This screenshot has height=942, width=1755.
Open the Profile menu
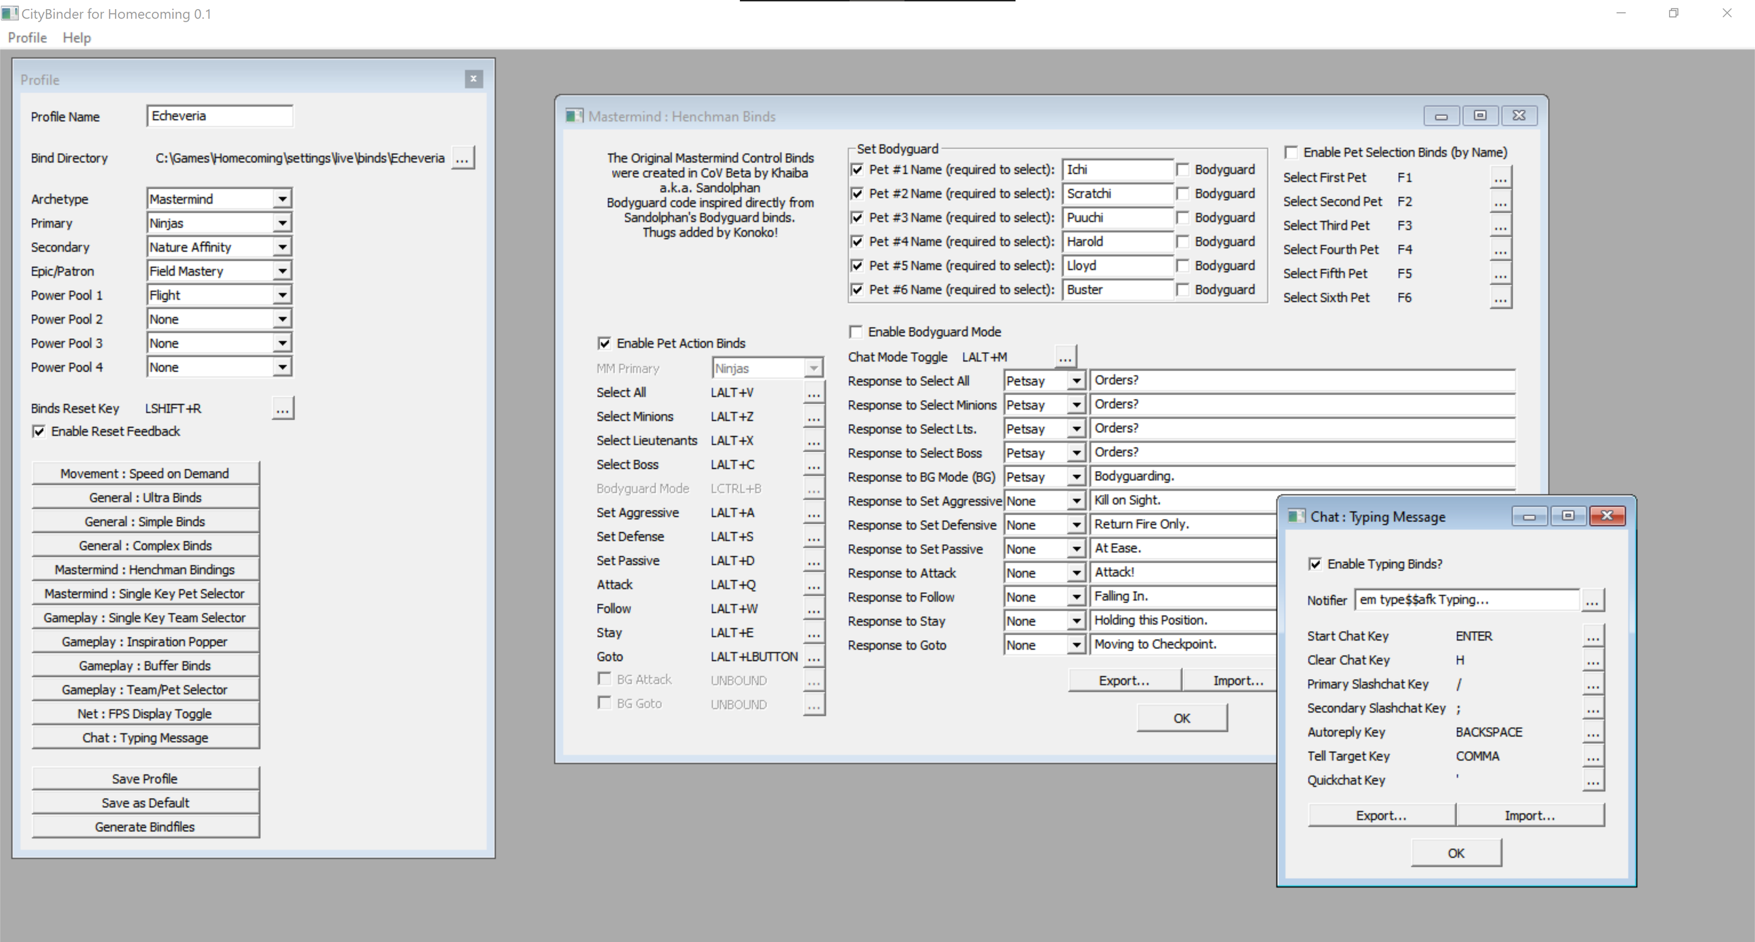27,37
